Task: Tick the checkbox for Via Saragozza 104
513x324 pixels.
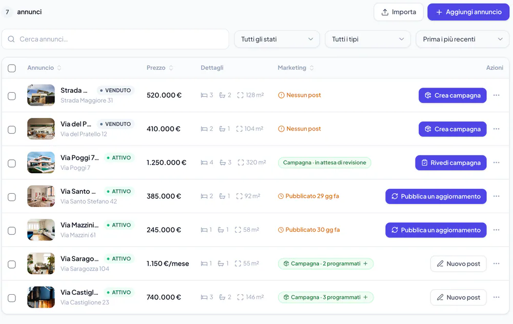Action: (x=12, y=265)
